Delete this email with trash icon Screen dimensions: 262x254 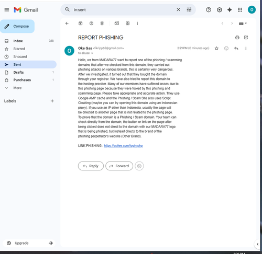click(x=102, y=24)
